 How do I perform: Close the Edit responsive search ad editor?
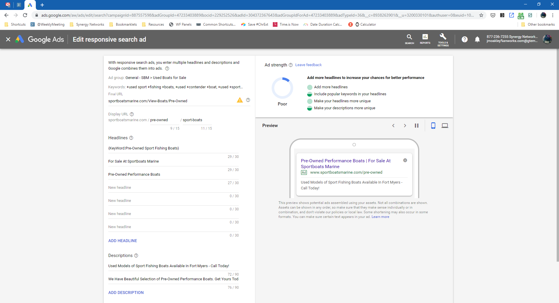click(8, 39)
